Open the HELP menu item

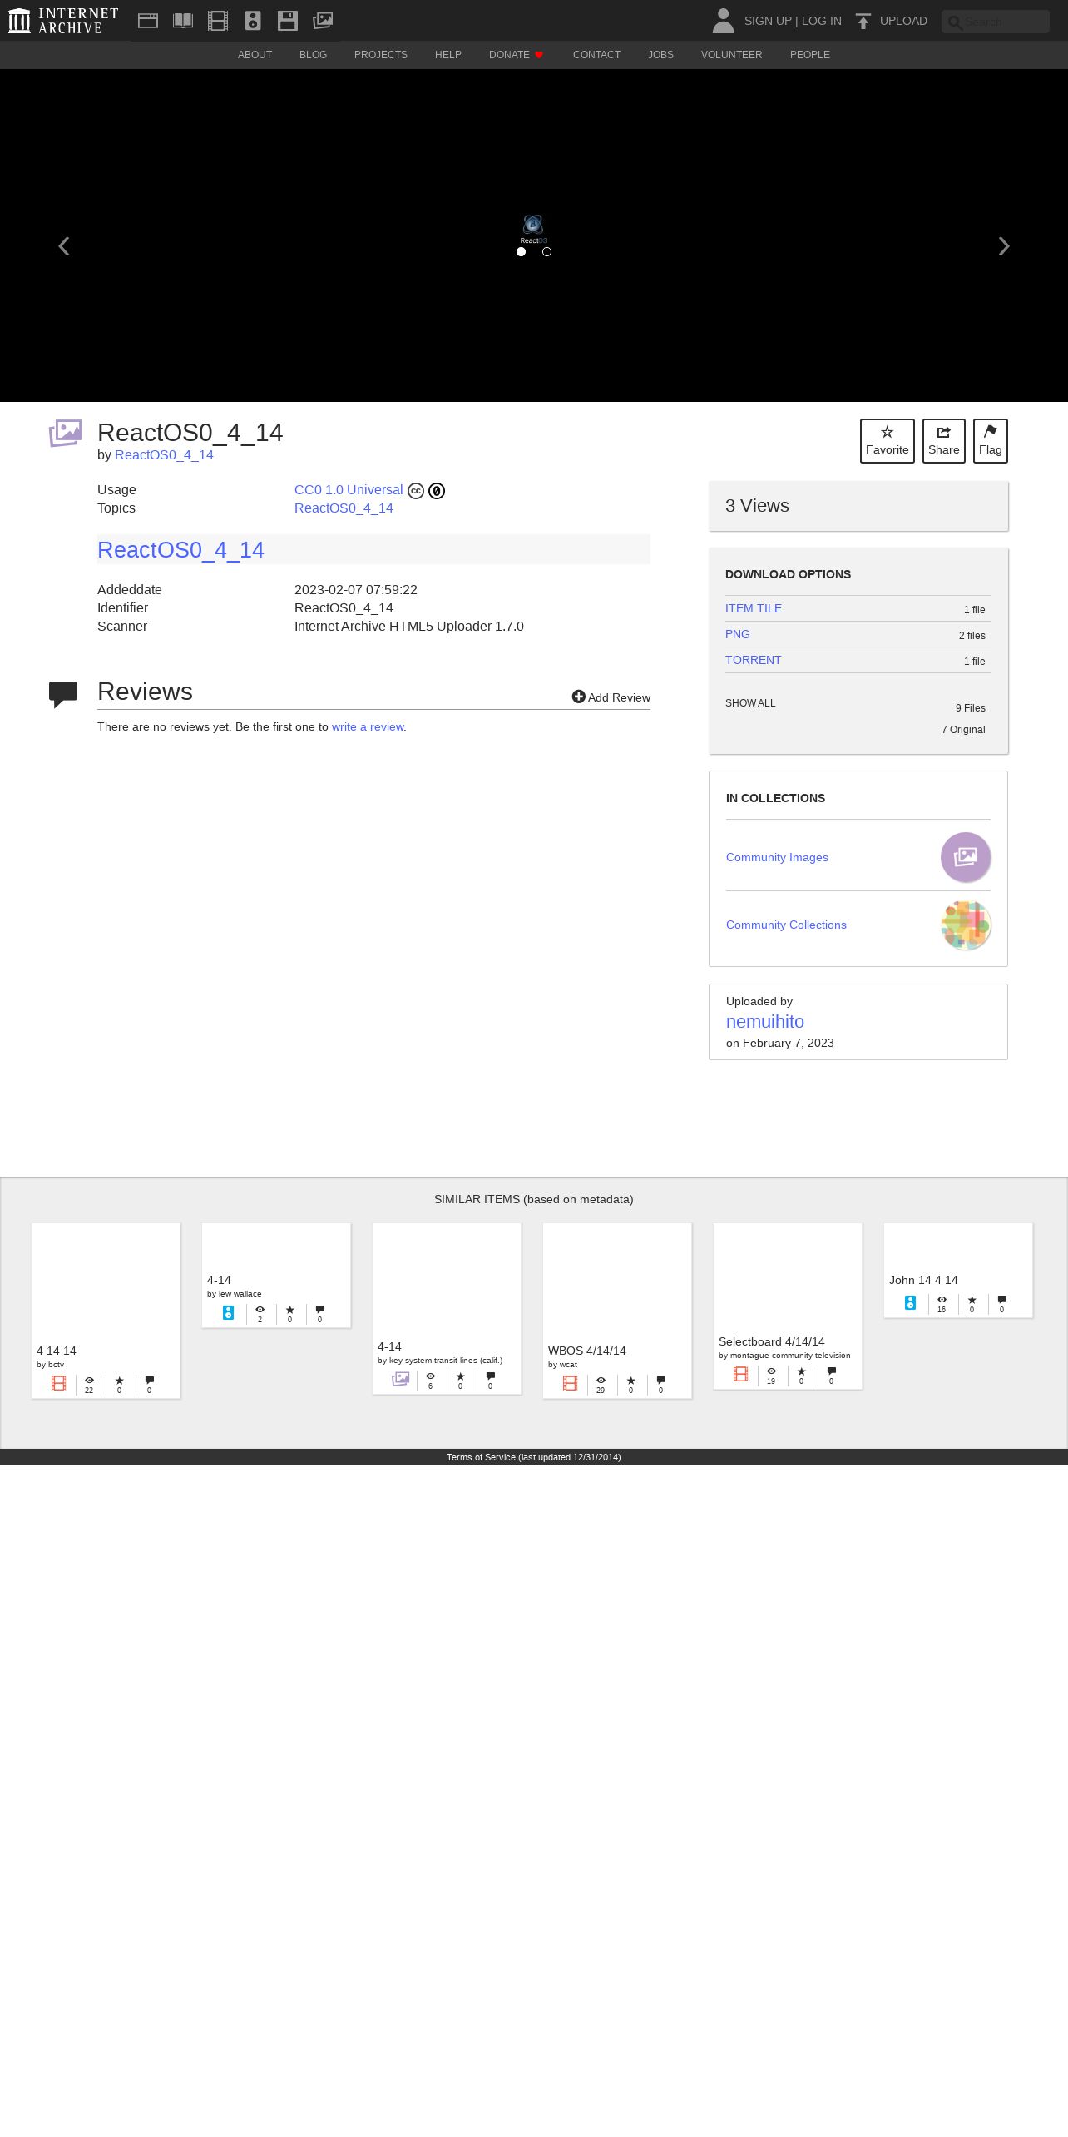(x=448, y=55)
